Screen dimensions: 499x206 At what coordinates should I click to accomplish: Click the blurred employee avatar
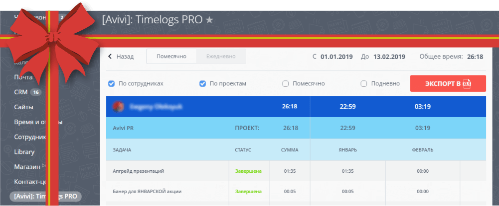pos(118,107)
